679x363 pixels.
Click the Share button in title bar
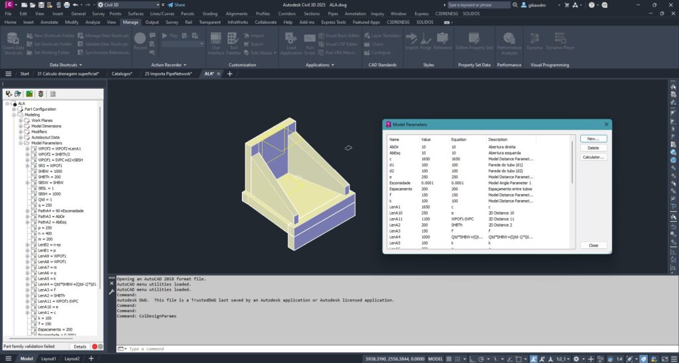coord(176,5)
